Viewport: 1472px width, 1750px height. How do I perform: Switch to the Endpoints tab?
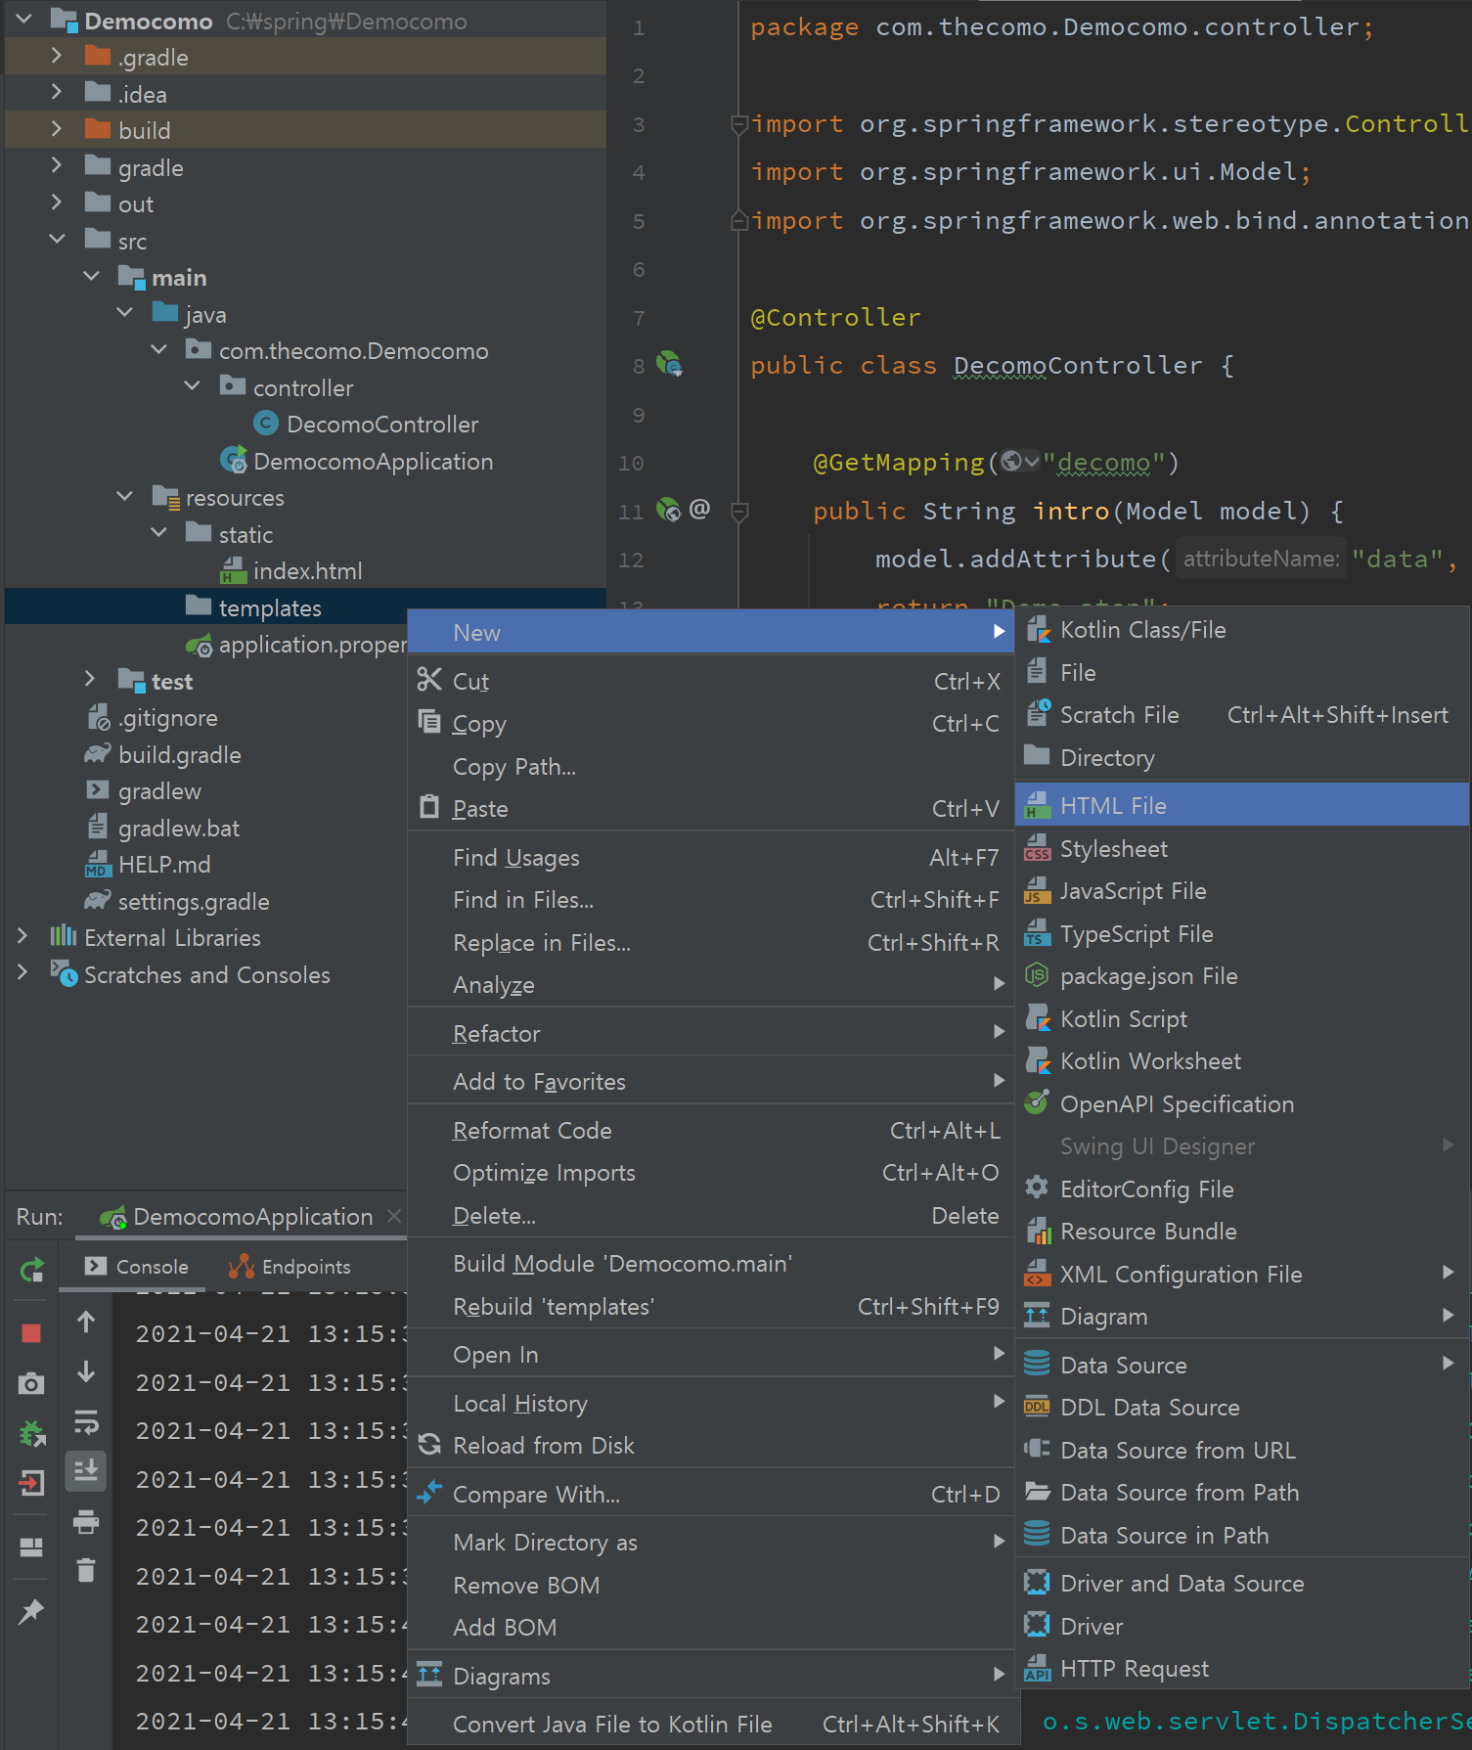pos(290,1267)
